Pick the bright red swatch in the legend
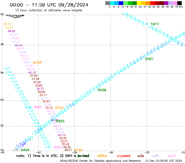This screenshot has width=185, height=163. pyautogui.click(x=152, y=3)
